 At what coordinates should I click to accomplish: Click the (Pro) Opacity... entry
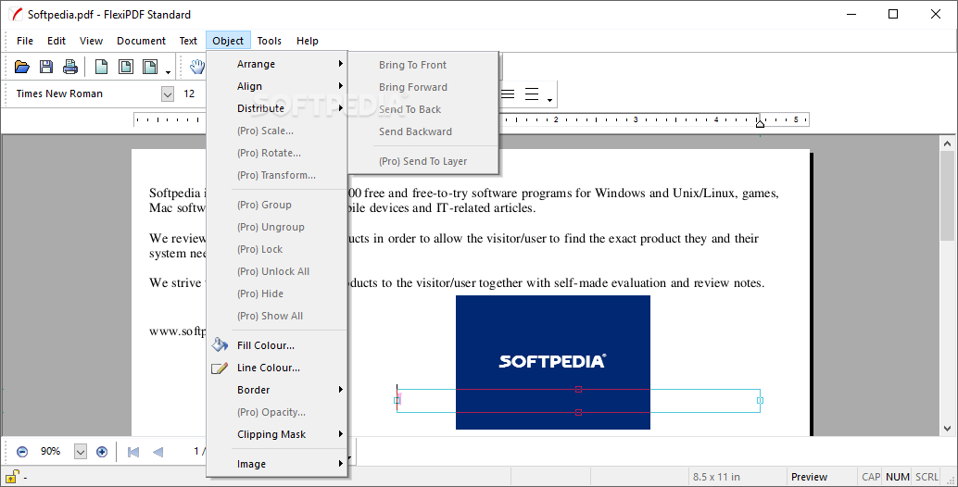[x=277, y=412]
